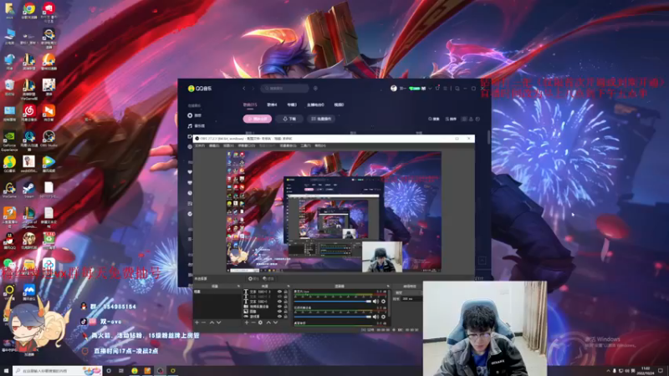This screenshot has height=376, width=669.
Task: Pop out the OBS sources dock
Action: (x=289, y=286)
